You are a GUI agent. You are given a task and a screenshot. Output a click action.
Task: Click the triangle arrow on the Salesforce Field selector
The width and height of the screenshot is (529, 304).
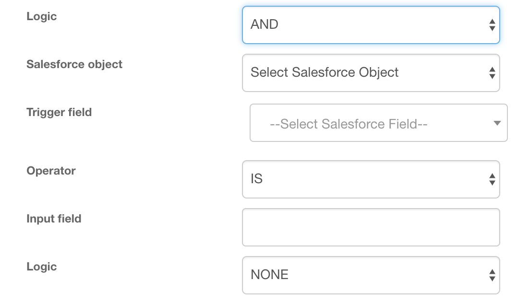click(x=497, y=123)
